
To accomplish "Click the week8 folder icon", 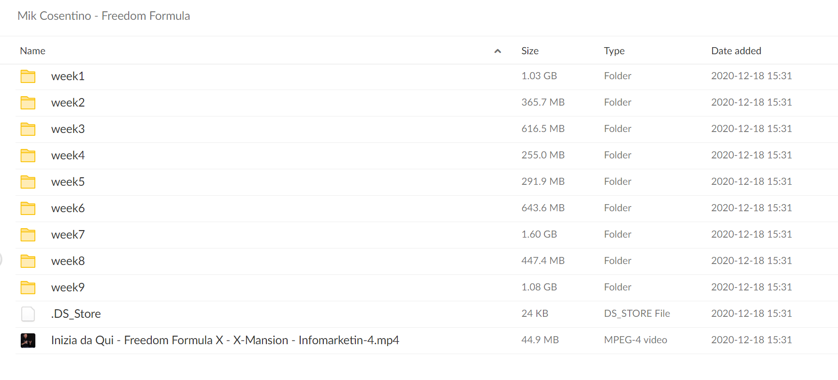I will pyautogui.click(x=28, y=261).
